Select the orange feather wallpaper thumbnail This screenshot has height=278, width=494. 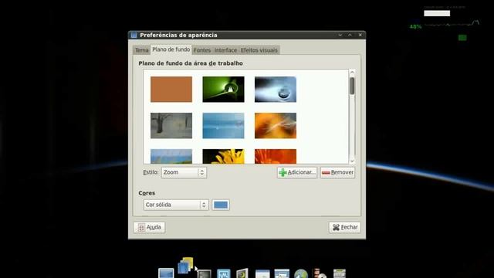point(276,125)
